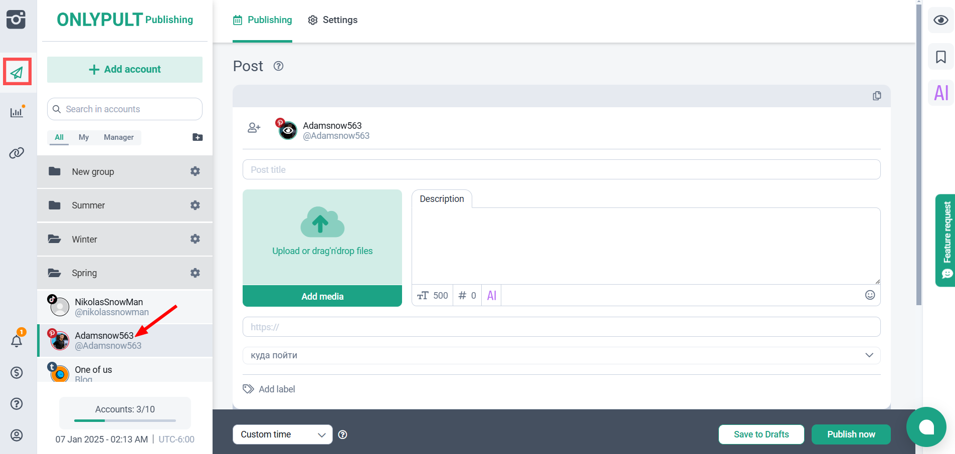Click the copy post icon
Screen dimensions: 955x454
(876, 96)
